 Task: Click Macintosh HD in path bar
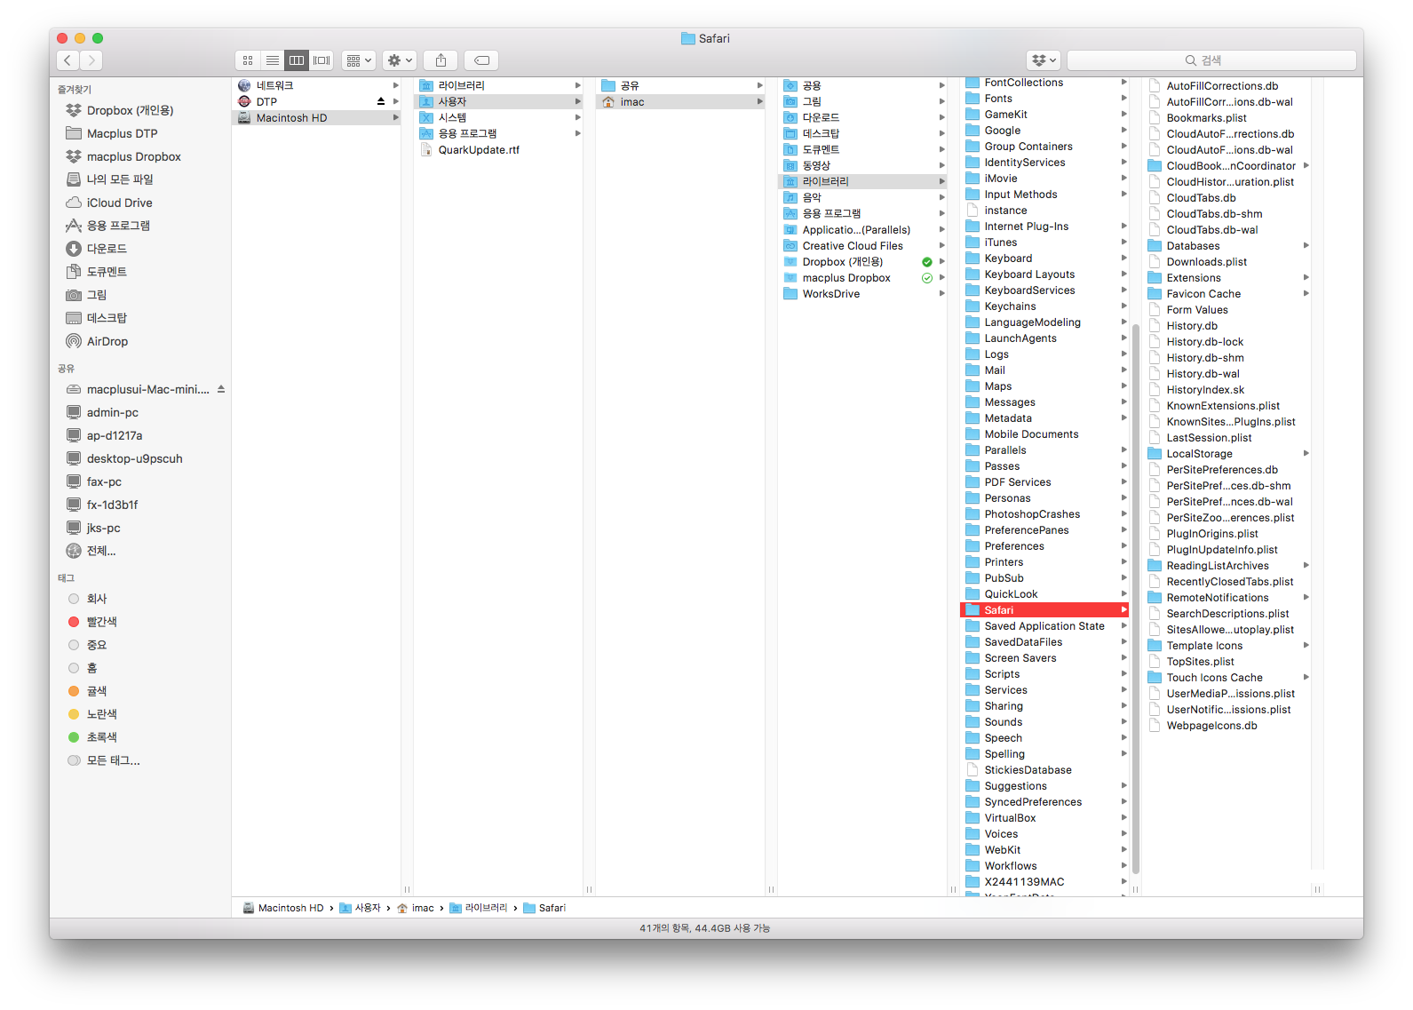pyautogui.click(x=282, y=908)
